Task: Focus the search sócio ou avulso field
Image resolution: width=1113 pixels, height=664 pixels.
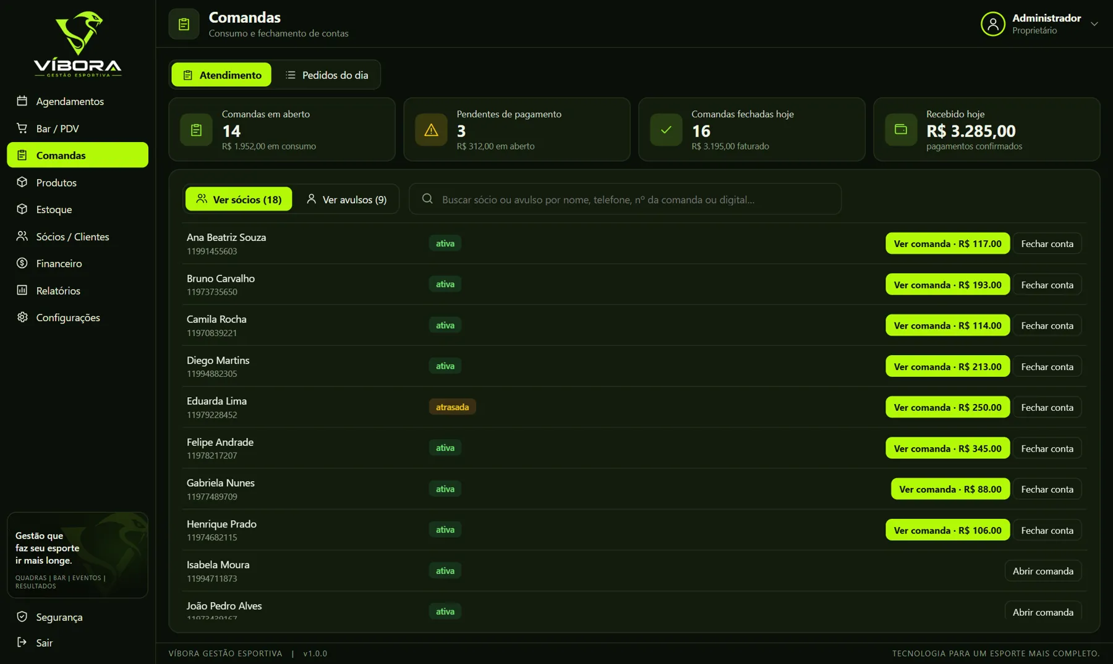Action: (625, 199)
